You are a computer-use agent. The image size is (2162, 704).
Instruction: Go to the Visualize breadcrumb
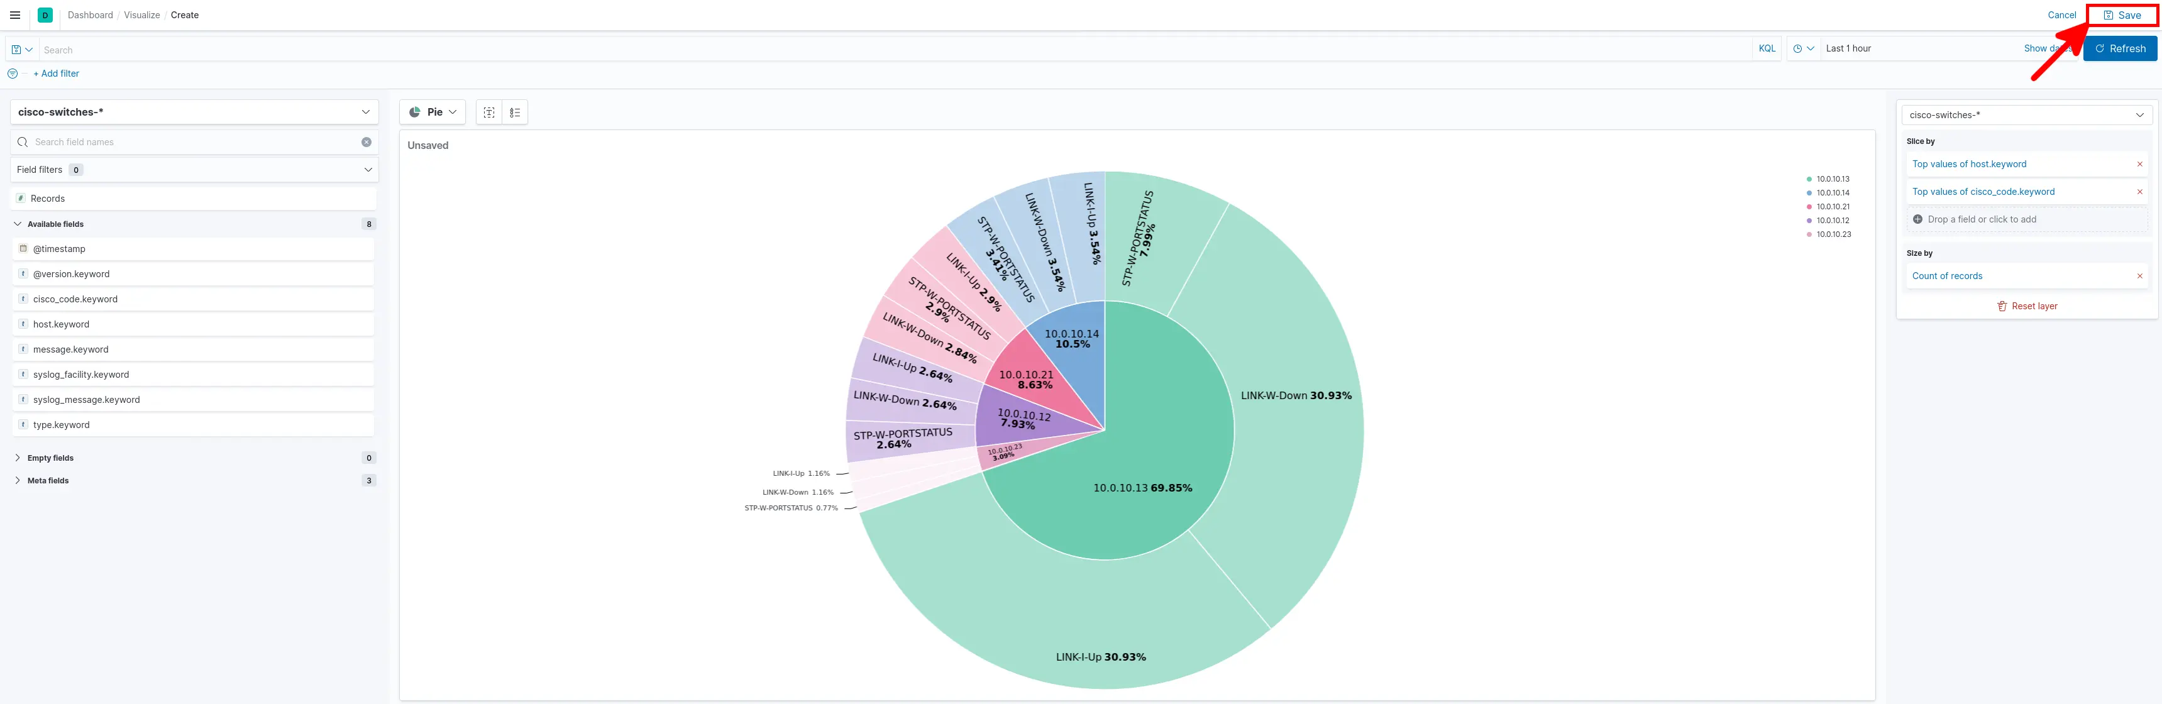[x=142, y=15]
